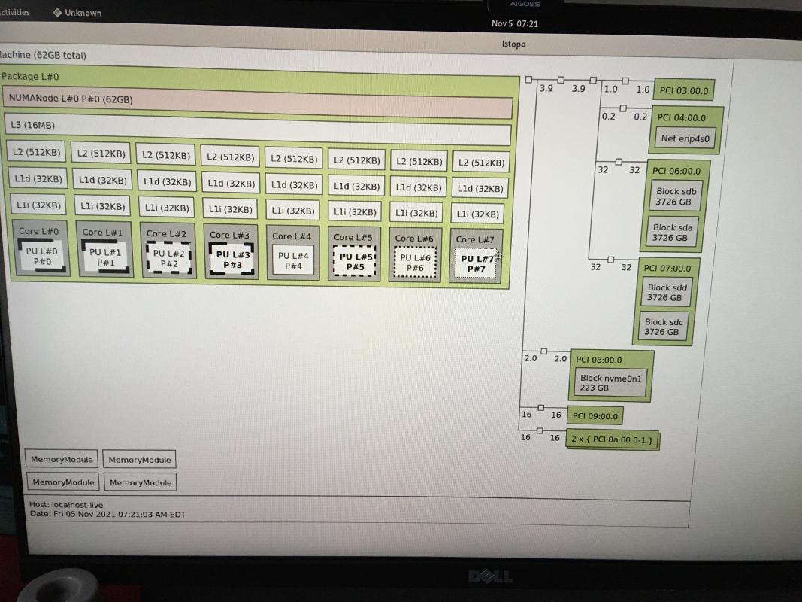
Task: Select the PCI 03:00.0 device box
Action: point(683,90)
